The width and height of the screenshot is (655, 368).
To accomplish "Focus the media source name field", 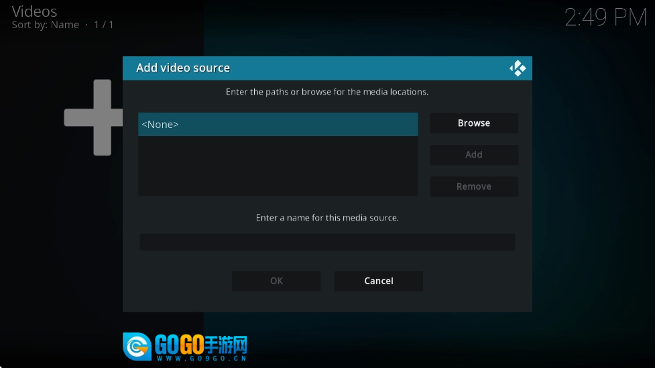I will [x=327, y=242].
